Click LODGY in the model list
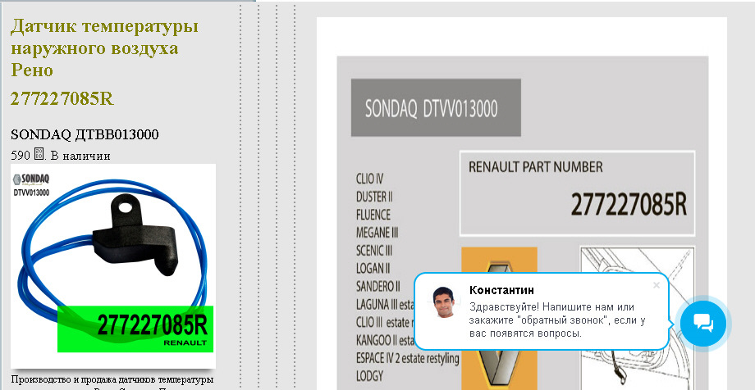The width and height of the screenshot is (755, 390). tap(370, 376)
